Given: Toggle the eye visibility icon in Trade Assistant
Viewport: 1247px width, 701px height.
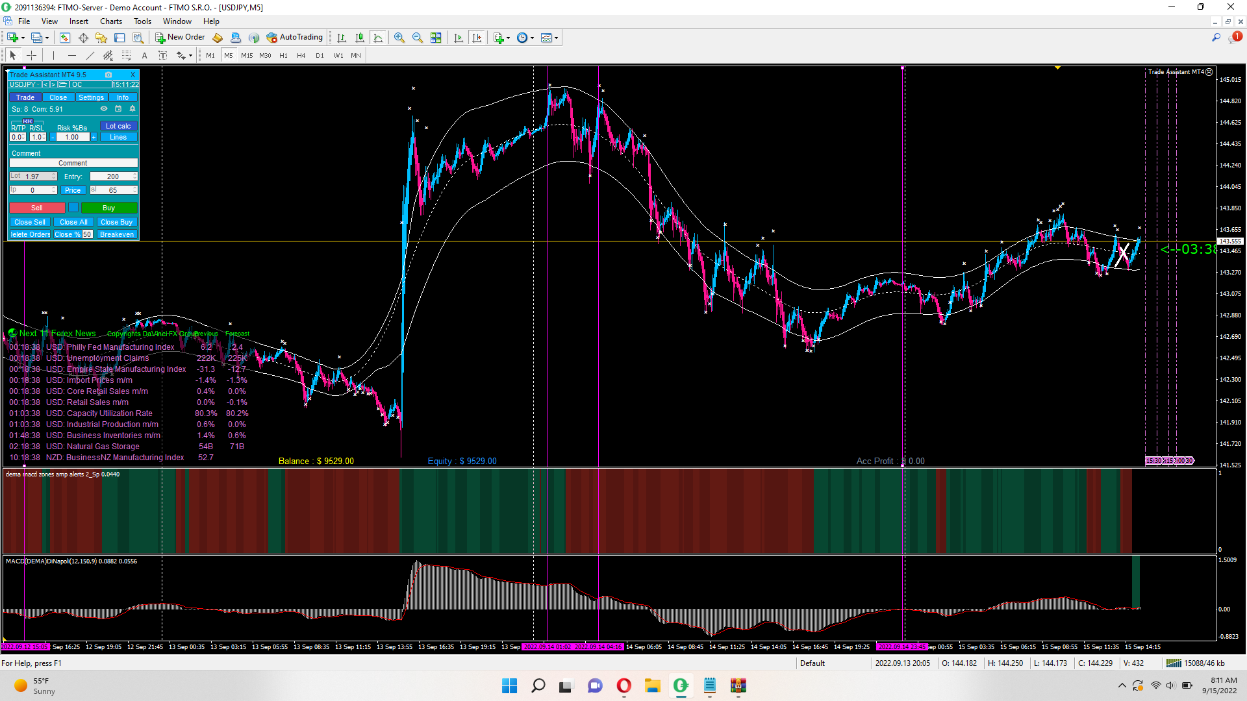Looking at the screenshot, I should [x=104, y=109].
